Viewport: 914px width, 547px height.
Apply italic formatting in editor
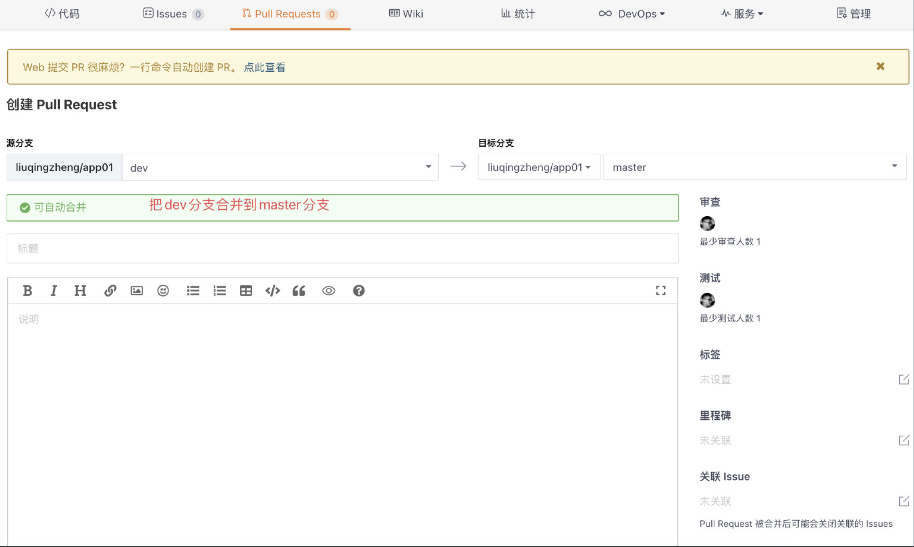pos(54,290)
